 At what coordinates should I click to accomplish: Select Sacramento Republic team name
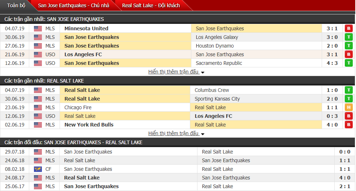(x=219, y=63)
